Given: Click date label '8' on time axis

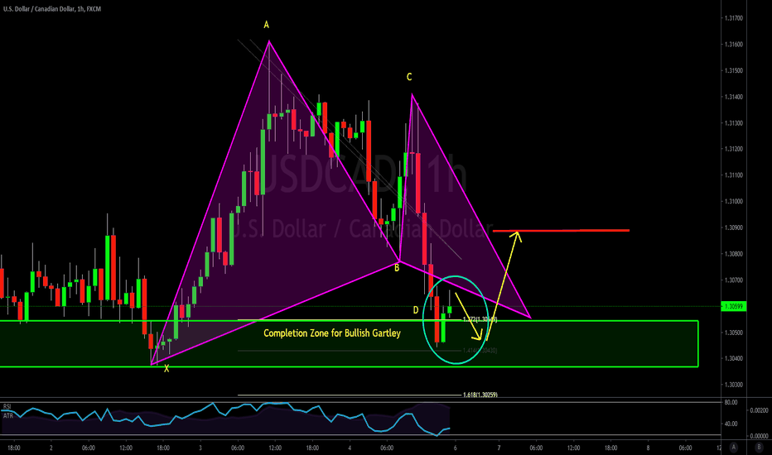Looking at the screenshot, I should tap(648, 448).
